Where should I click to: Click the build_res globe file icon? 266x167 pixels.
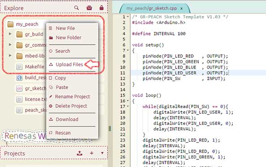(19, 78)
